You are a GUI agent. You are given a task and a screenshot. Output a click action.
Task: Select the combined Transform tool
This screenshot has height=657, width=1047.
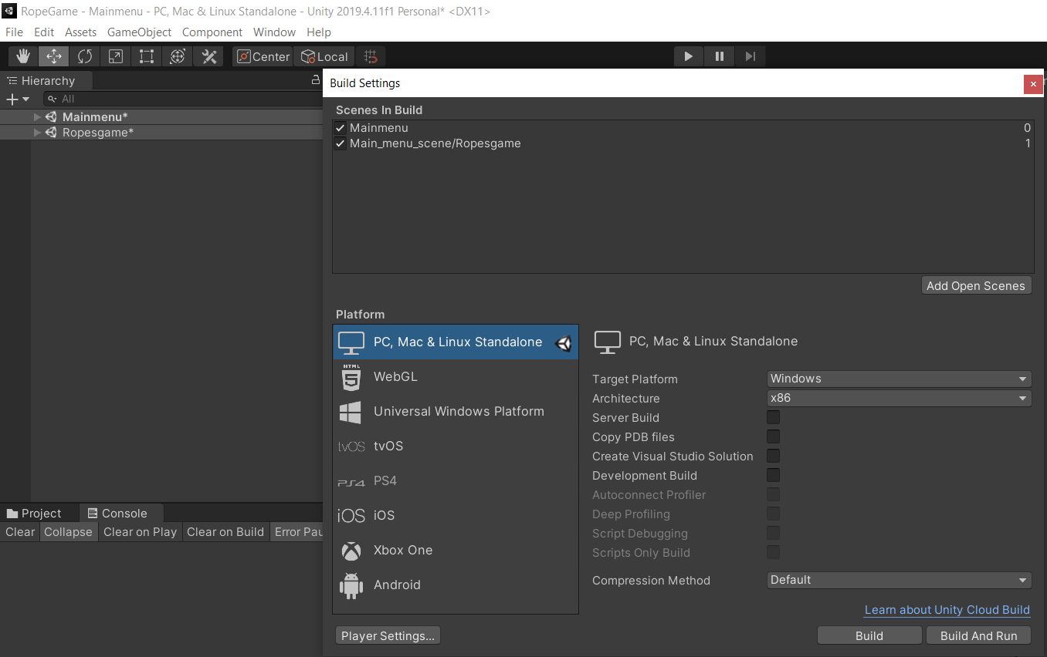click(178, 56)
